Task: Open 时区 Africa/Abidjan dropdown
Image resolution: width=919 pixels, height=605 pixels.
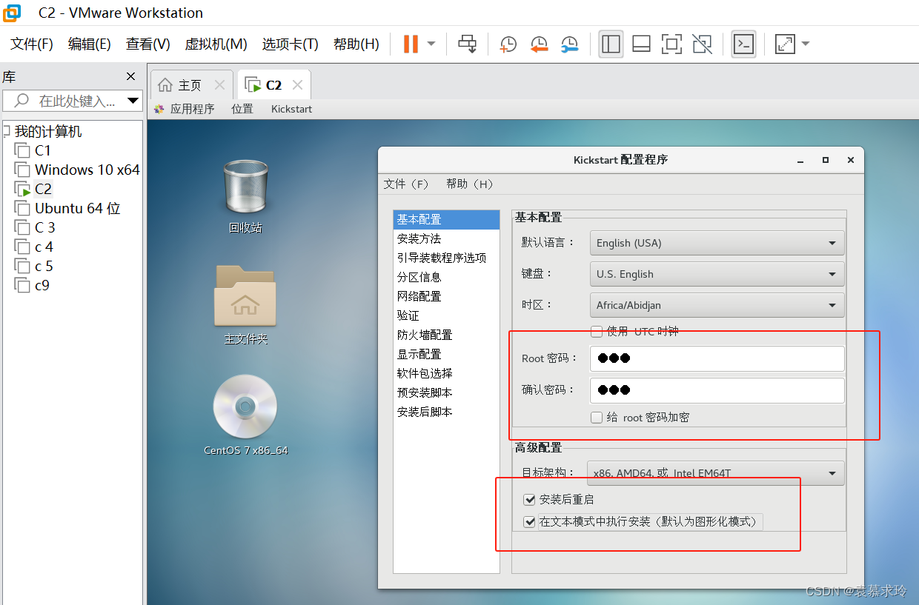Action: pyautogui.click(x=717, y=305)
